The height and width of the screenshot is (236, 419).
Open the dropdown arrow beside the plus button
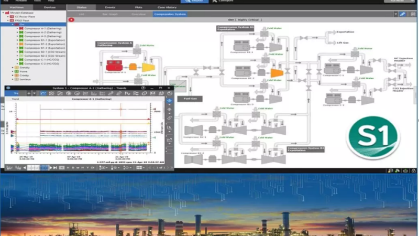[35, 93]
